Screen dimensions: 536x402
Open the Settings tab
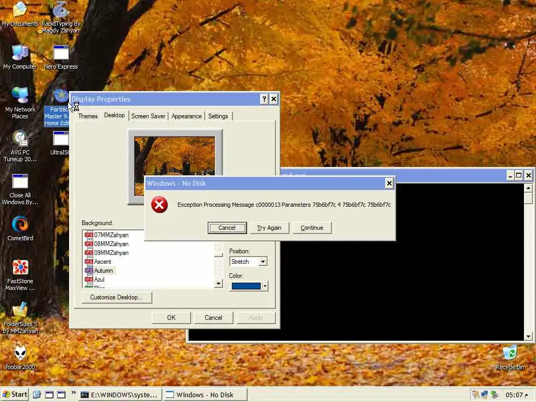(218, 116)
